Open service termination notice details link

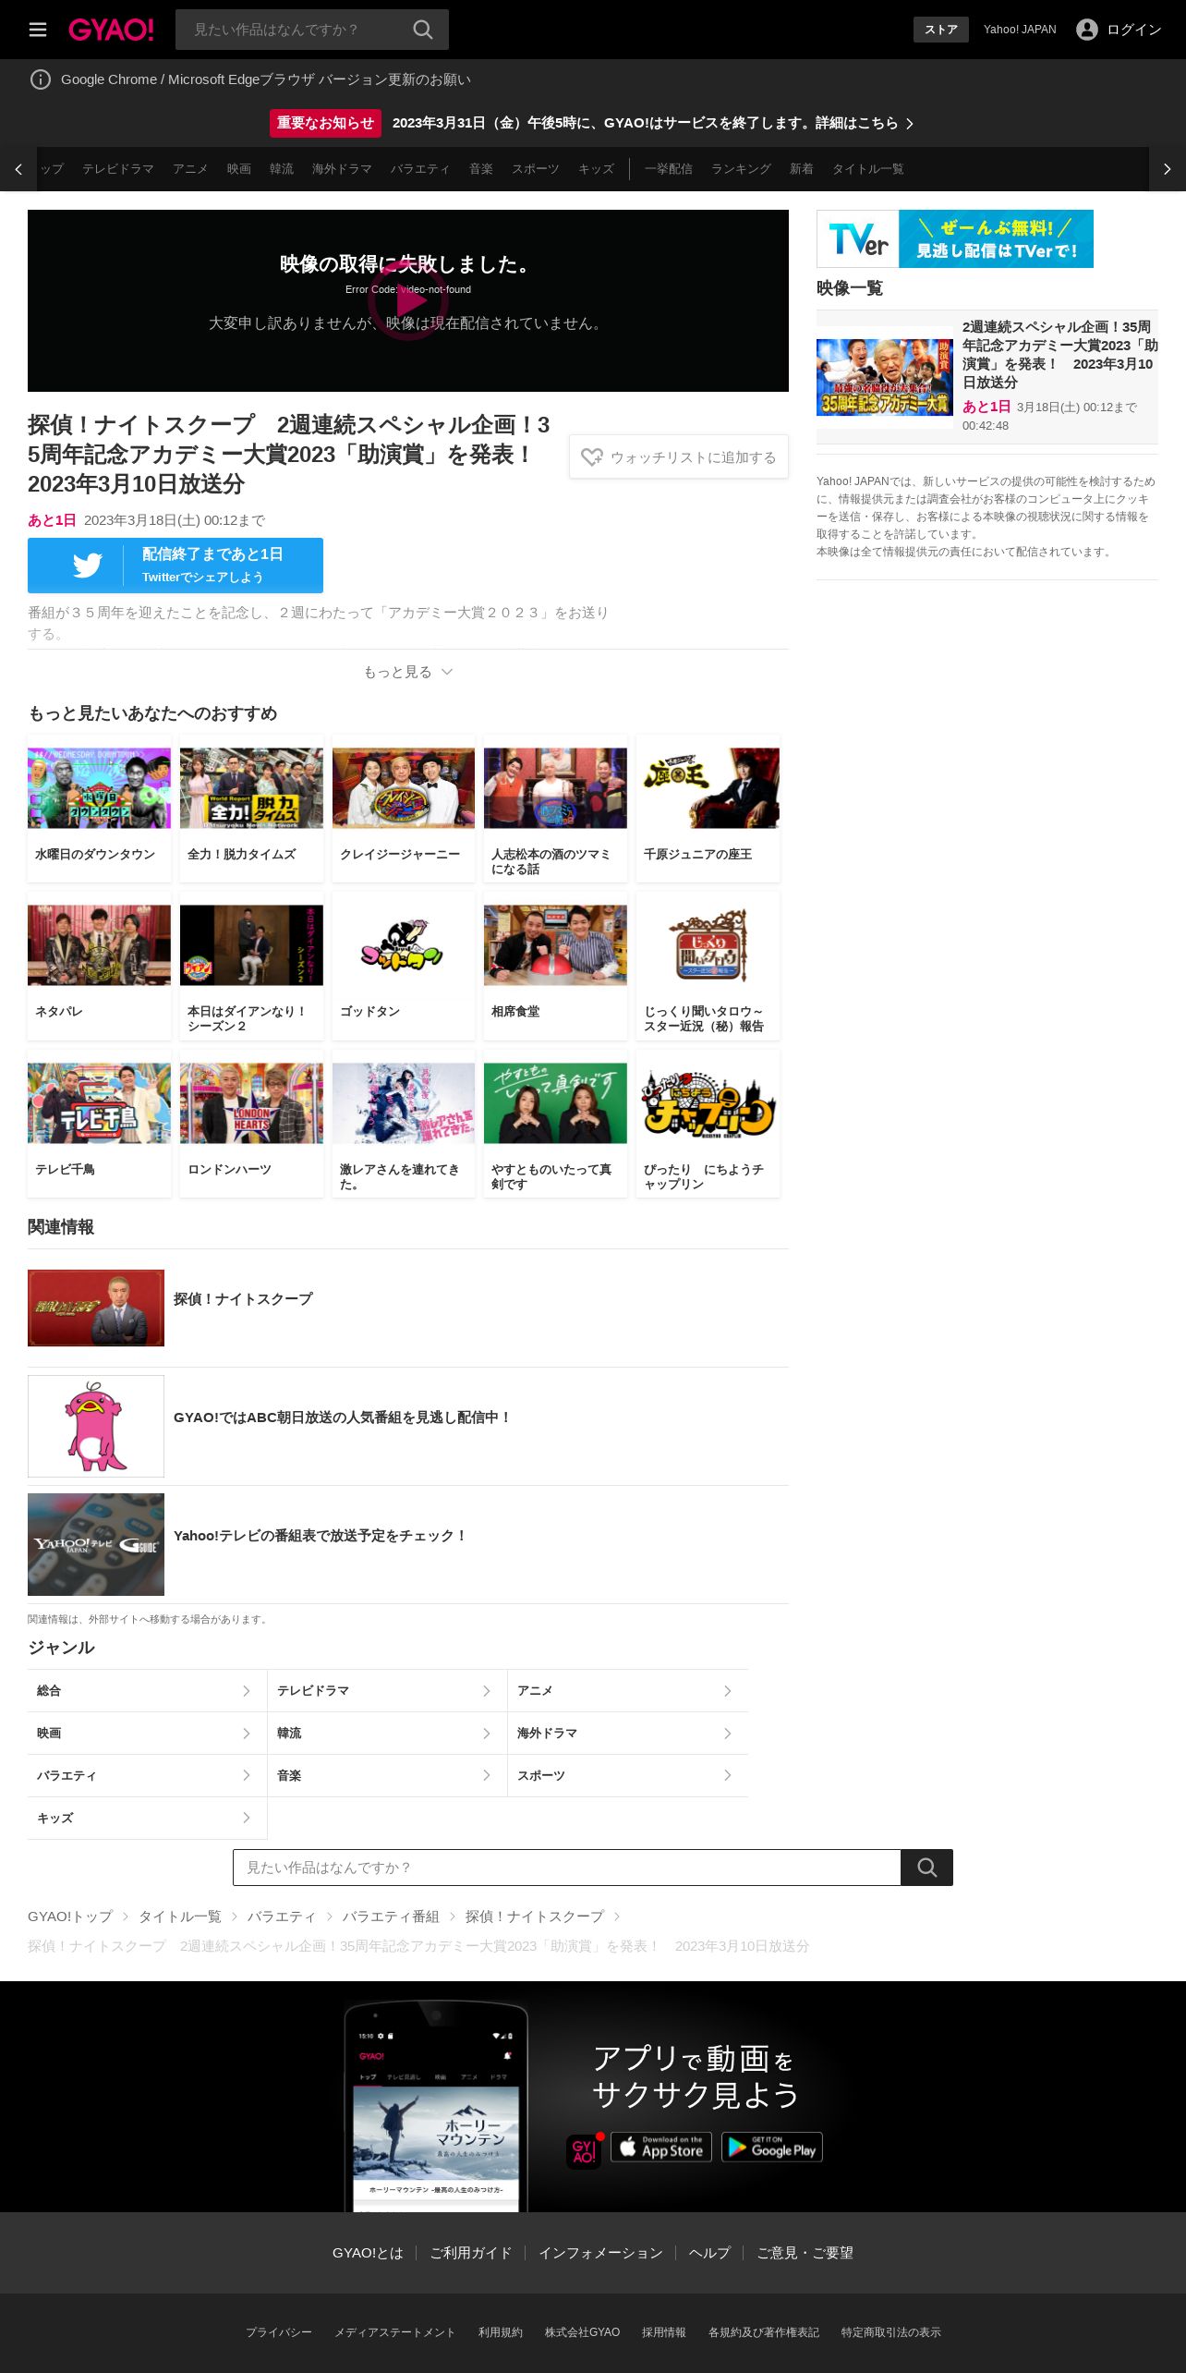(653, 123)
